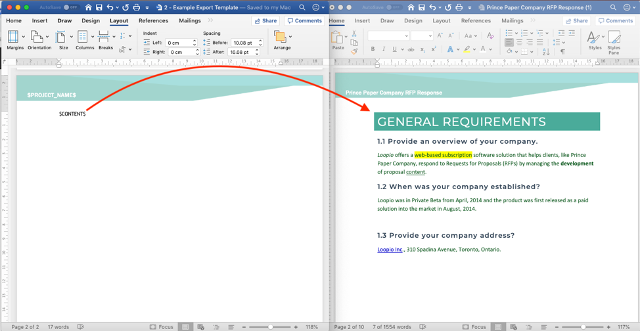
Task: Open the Styles Pane
Action: click(x=614, y=43)
